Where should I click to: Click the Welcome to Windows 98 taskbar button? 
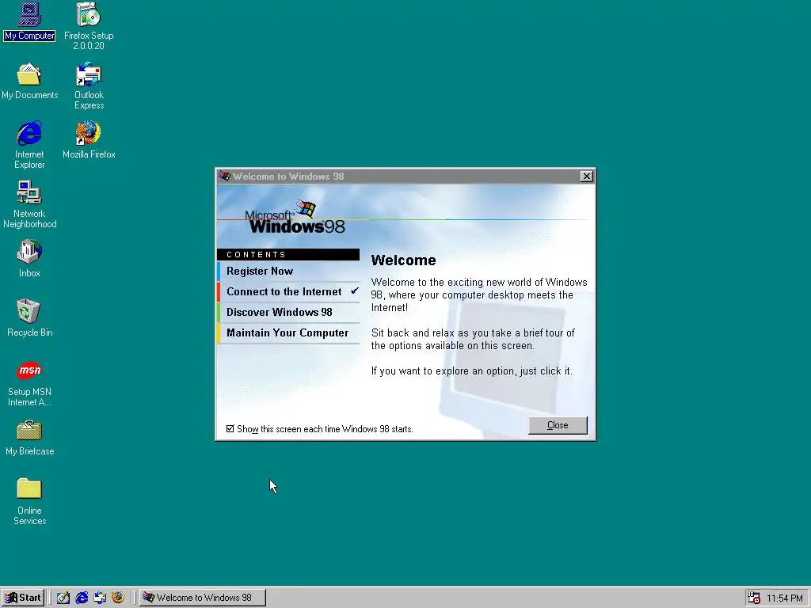coord(202,598)
